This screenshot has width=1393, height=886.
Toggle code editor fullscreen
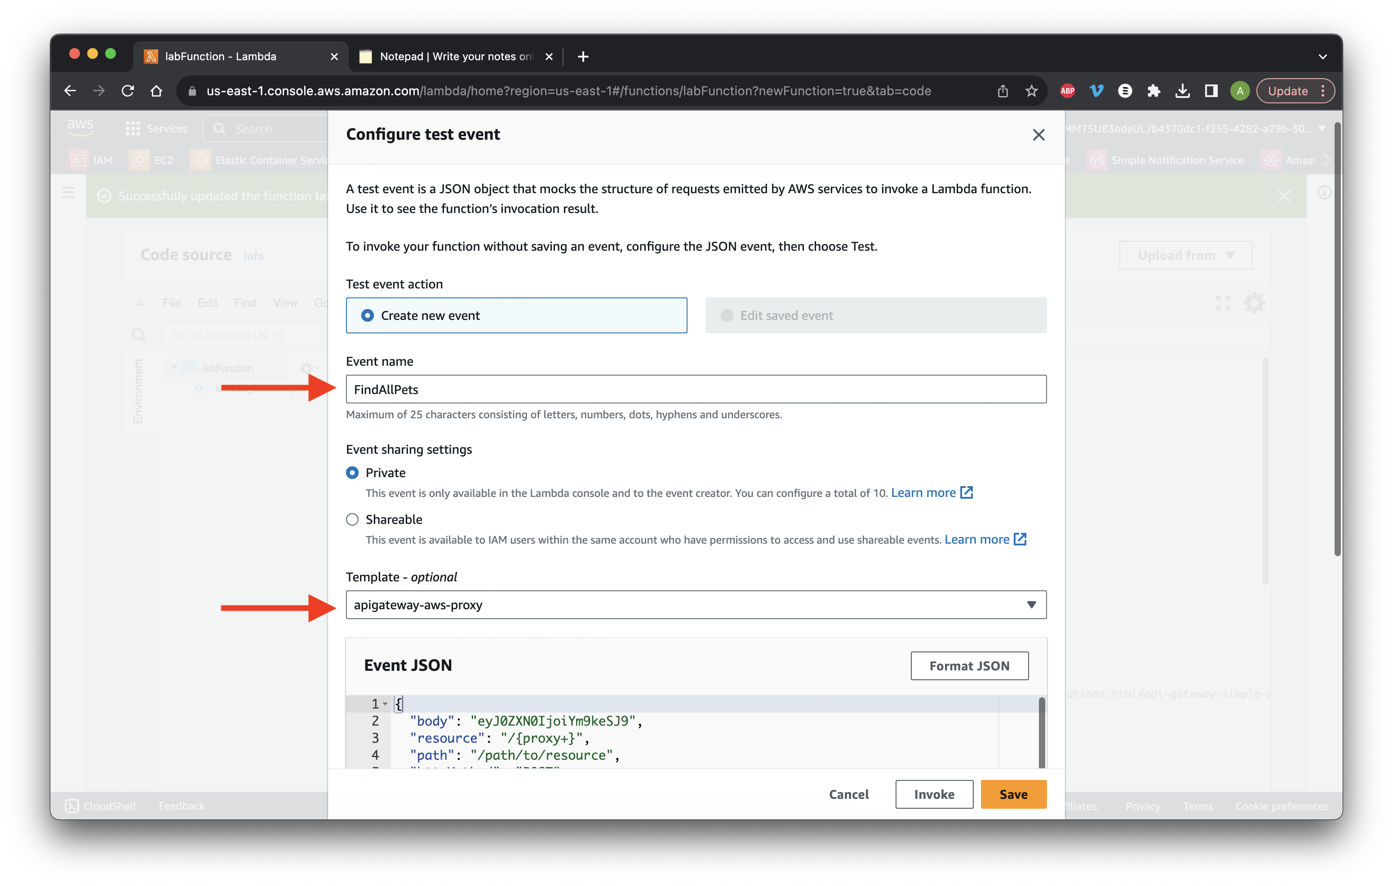tap(1222, 302)
